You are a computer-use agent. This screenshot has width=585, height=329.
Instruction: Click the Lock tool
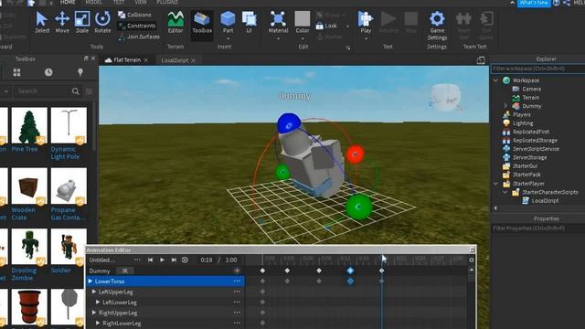point(326,26)
